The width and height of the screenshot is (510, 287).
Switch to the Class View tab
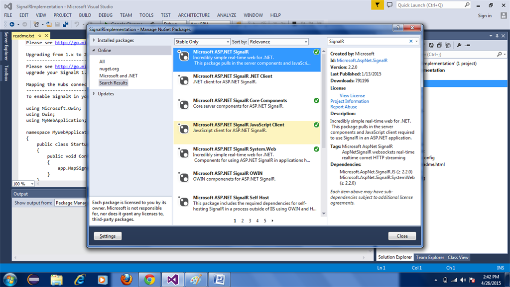click(458, 257)
